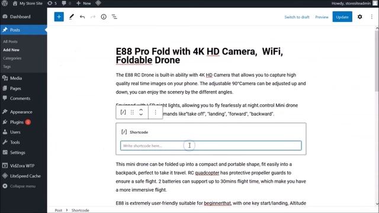
Task: Go to All Posts
Action: (x=10, y=41)
